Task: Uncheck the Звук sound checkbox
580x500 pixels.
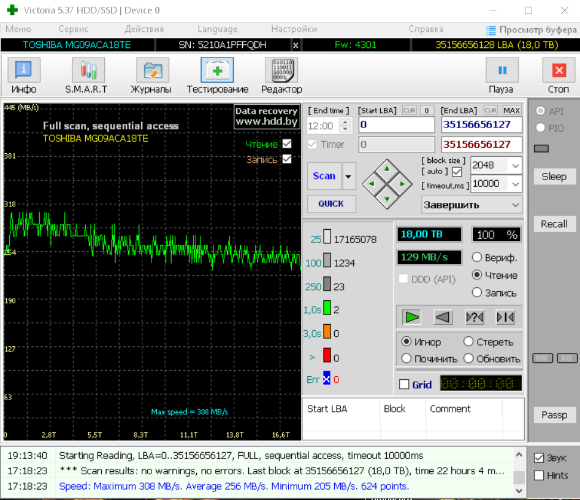Action: pyautogui.click(x=539, y=458)
